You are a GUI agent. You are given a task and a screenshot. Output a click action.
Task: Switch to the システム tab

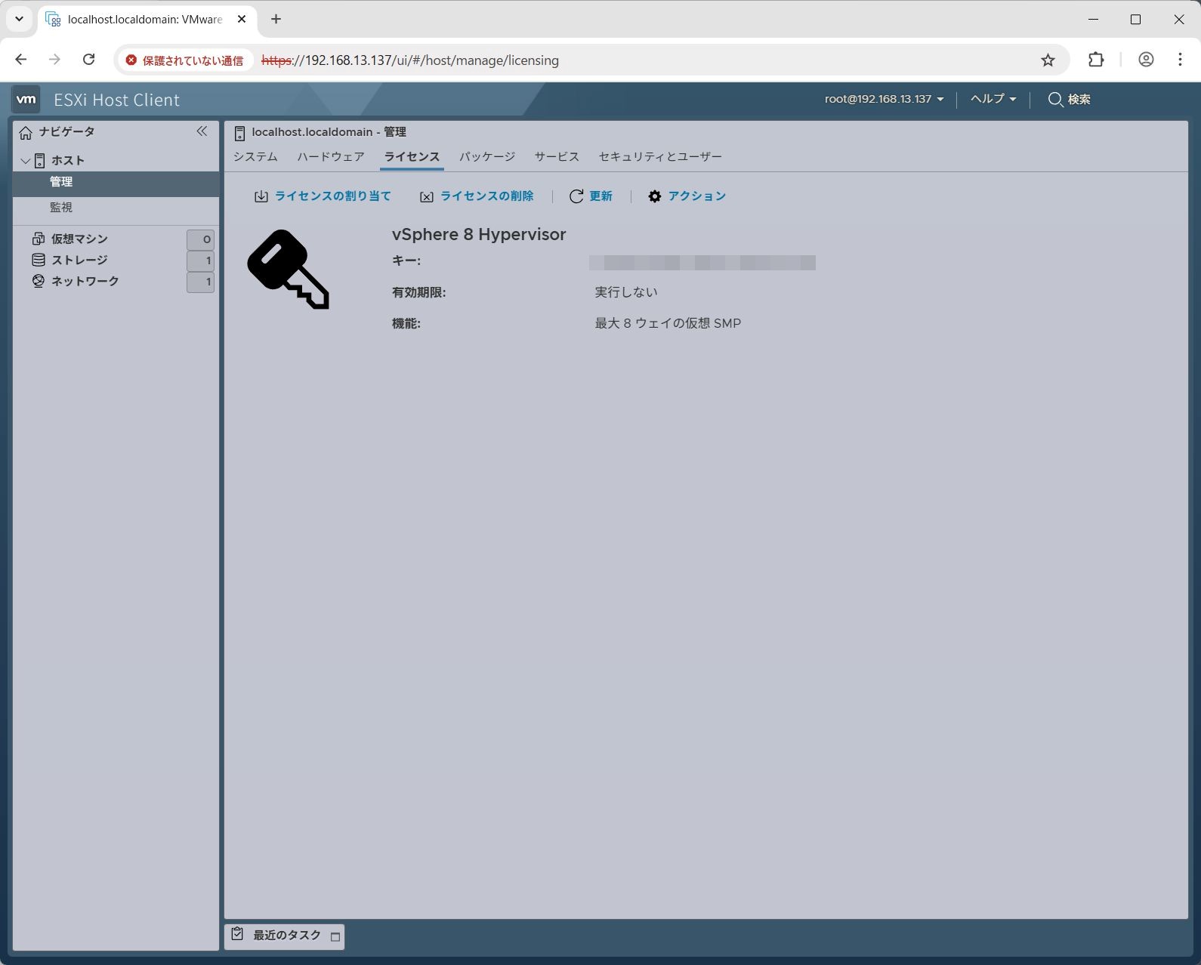pyautogui.click(x=255, y=156)
